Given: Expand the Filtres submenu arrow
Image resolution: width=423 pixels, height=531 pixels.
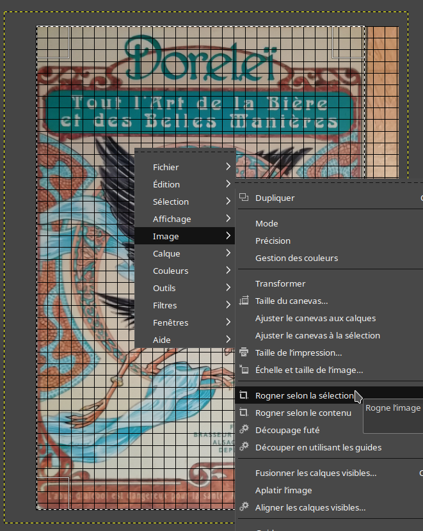Looking at the screenshot, I should pos(228,305).
